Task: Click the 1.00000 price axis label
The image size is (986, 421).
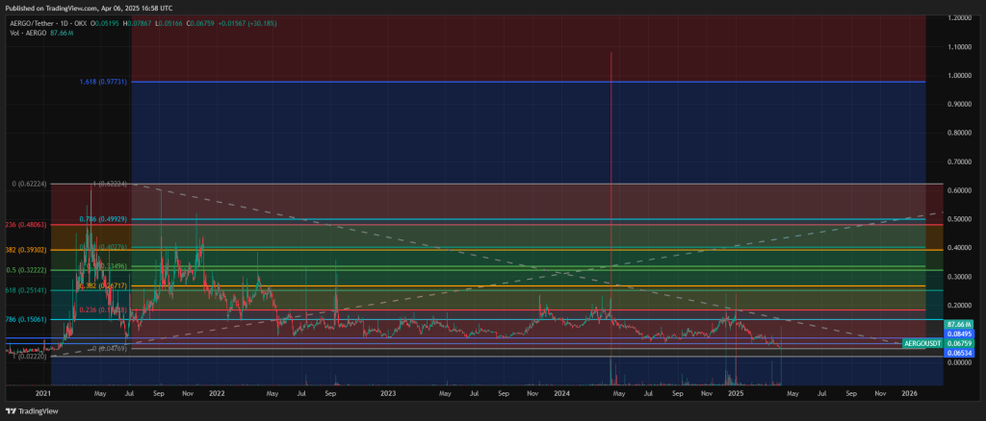Action: tap(960, 75)
